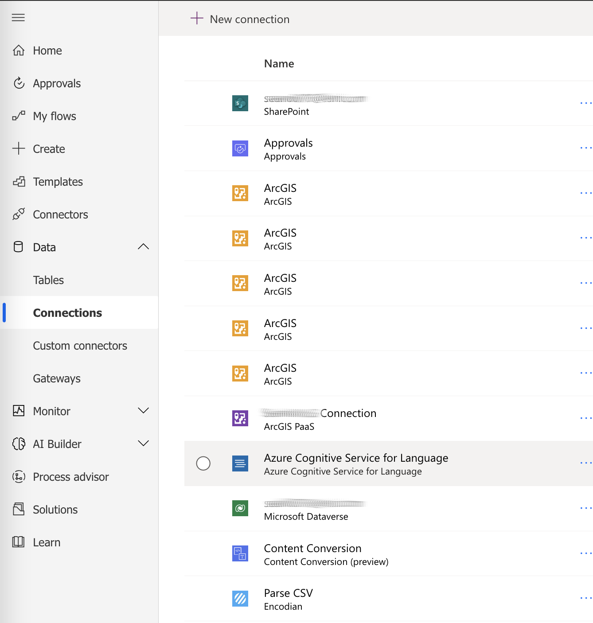Sort by the Name column header
593x623 pixels.
point(279,64)
